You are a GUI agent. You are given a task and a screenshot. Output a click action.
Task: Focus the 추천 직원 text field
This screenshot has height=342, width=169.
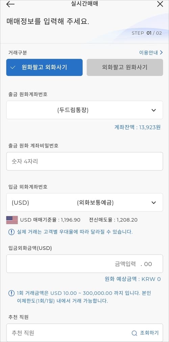point(67,333)
